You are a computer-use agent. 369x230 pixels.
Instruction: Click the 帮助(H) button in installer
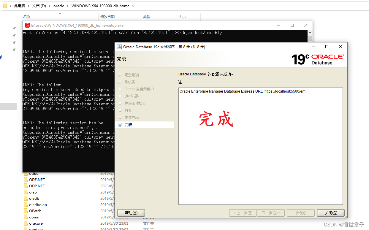[x=131, y=213]
